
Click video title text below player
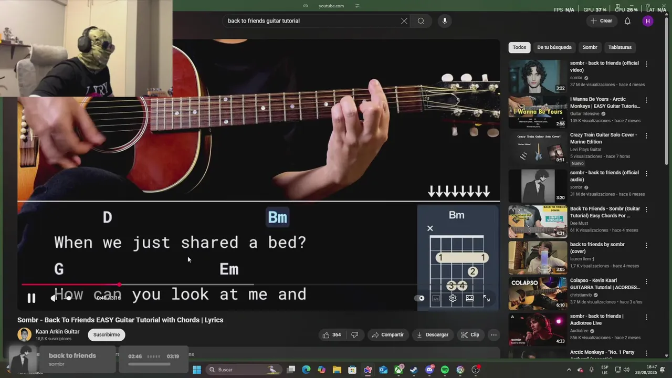(120, 320)
